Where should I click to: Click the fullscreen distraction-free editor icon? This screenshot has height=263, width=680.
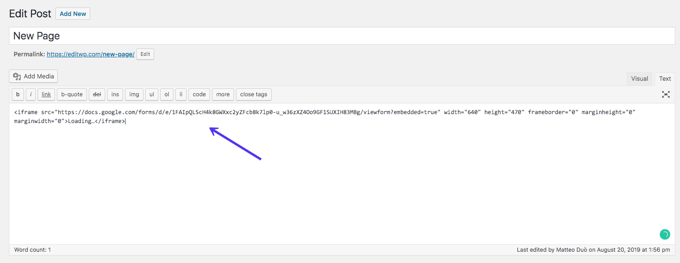click(665, 94)
